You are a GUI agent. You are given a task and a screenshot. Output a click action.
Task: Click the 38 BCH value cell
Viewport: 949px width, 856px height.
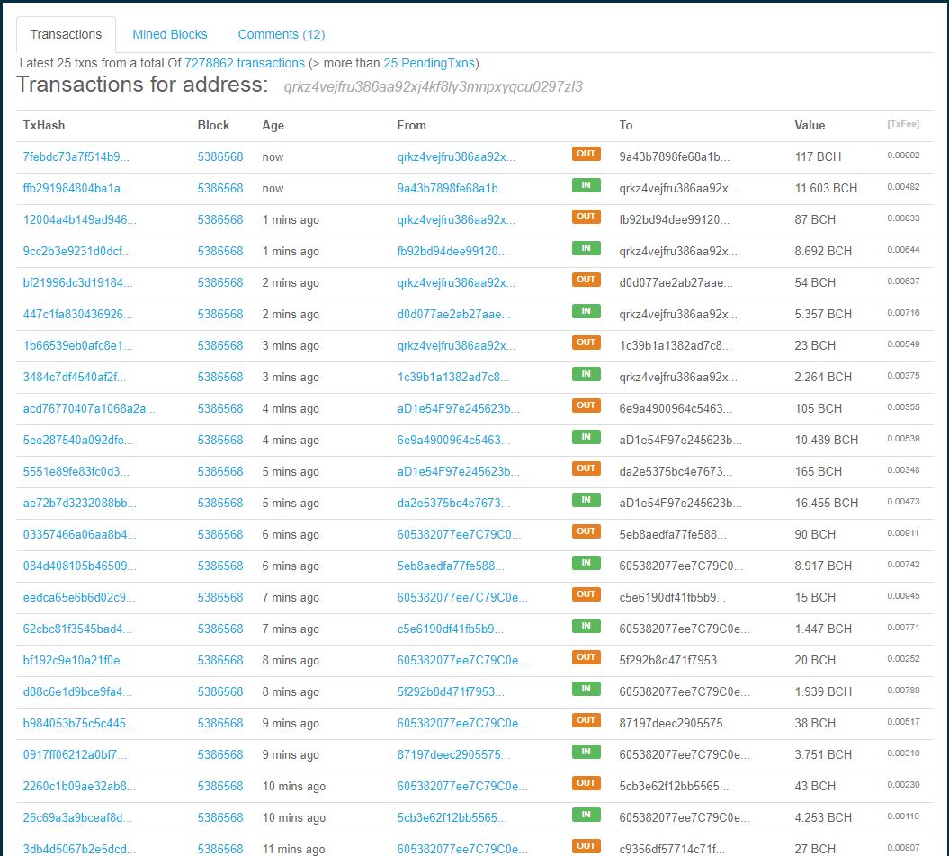815,723
